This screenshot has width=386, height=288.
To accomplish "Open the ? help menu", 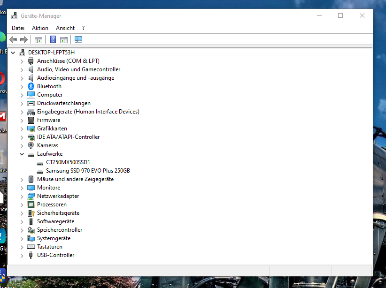I will (84, 28).
